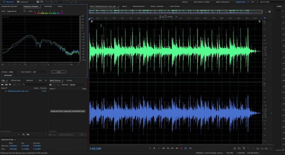Toggle Hold 1 in Frequency Analysis
This screenshot has width=285, height=155.
35,11
